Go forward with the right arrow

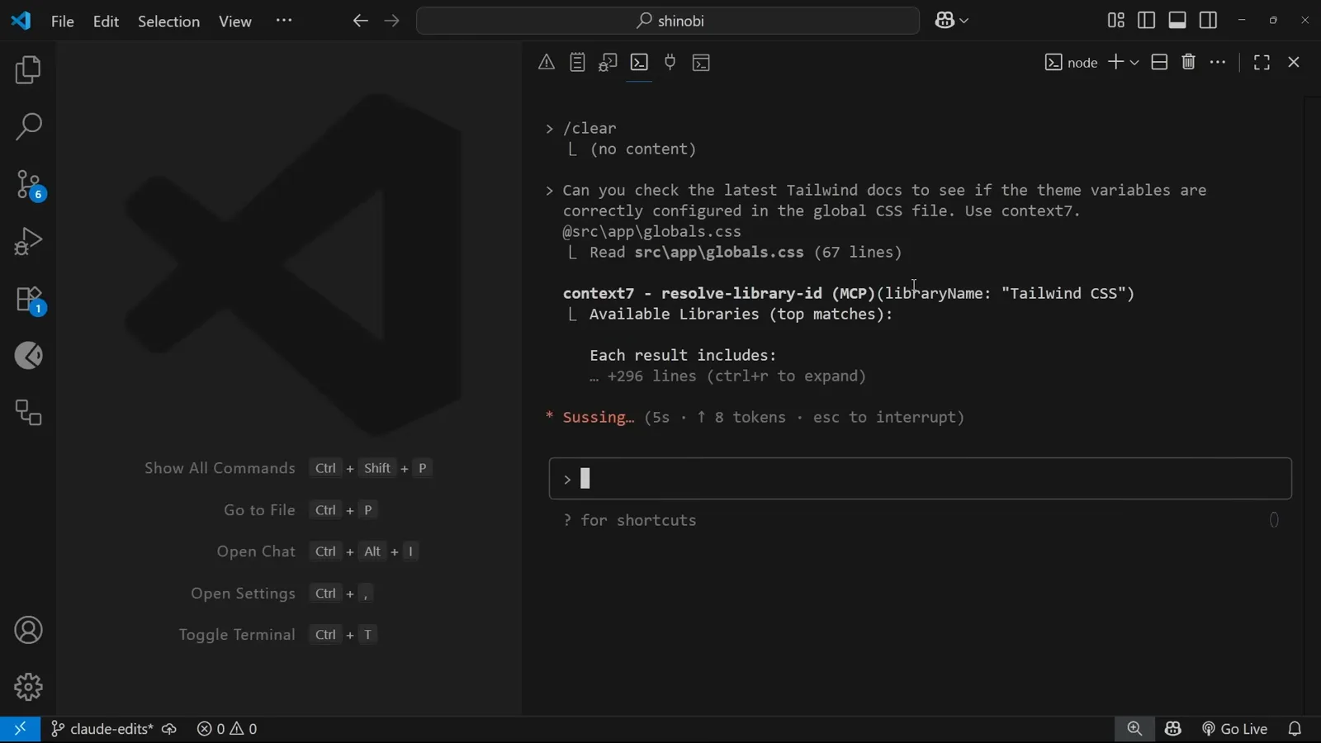click(392, 21)
